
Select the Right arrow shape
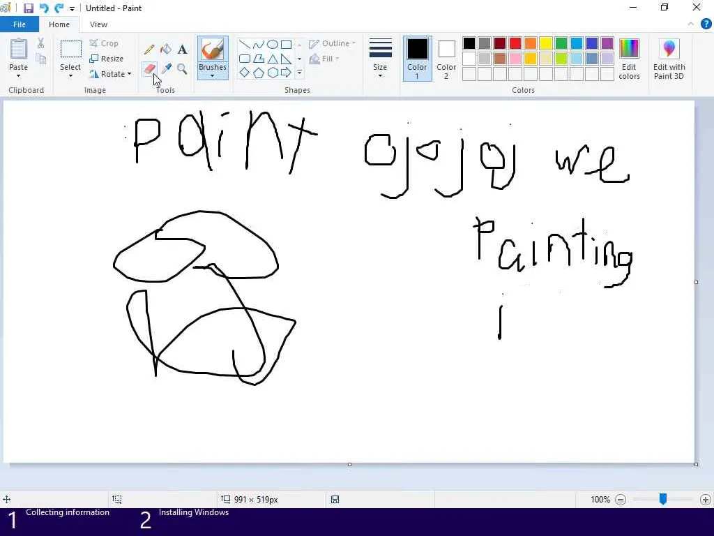286,73
